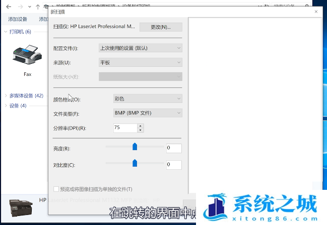Click the 分辨率 DPI input field
This screenshot has width=327, height=225.
click(125, 128)
